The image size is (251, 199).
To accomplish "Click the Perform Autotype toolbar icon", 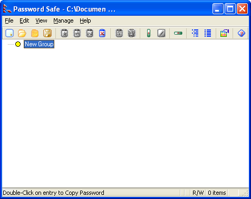I will pos(119,33).
